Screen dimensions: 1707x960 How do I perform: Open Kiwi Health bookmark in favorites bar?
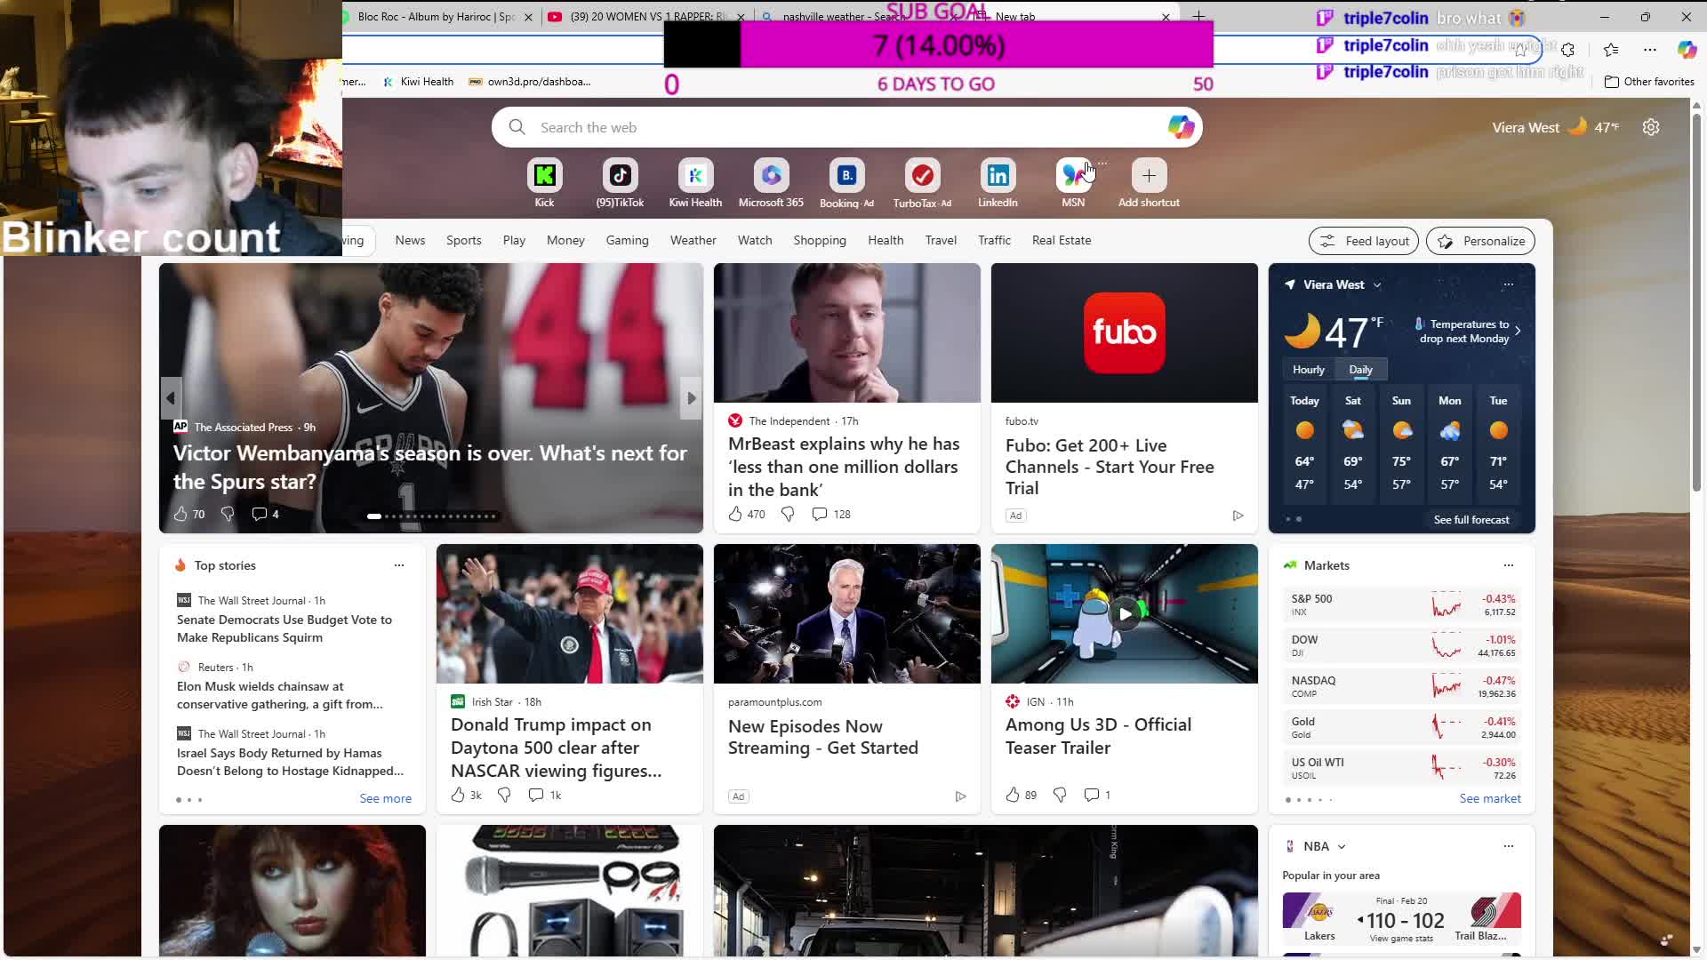418,82
